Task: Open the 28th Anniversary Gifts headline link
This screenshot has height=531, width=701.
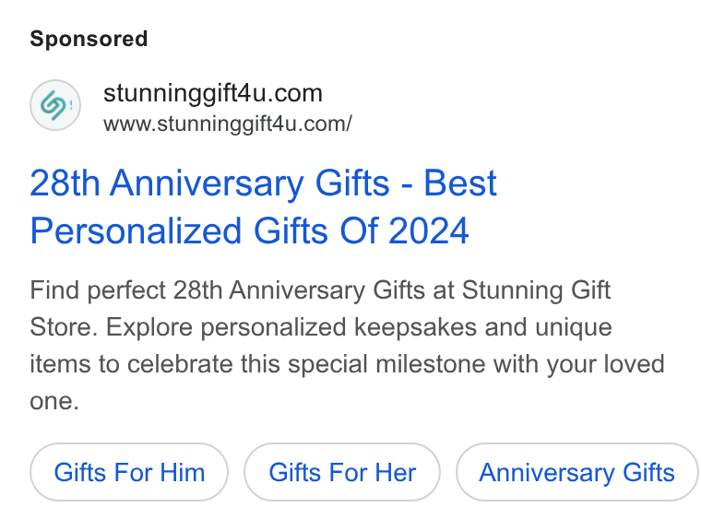Action: coord(263,206)
